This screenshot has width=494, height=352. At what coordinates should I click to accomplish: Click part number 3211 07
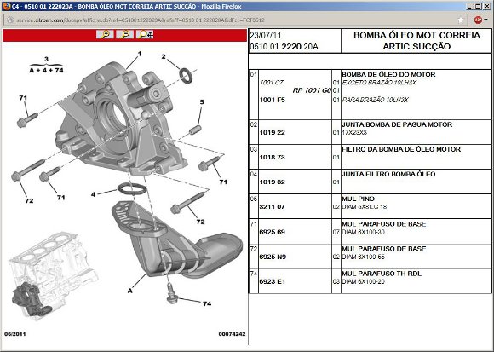tap(273, 207)
